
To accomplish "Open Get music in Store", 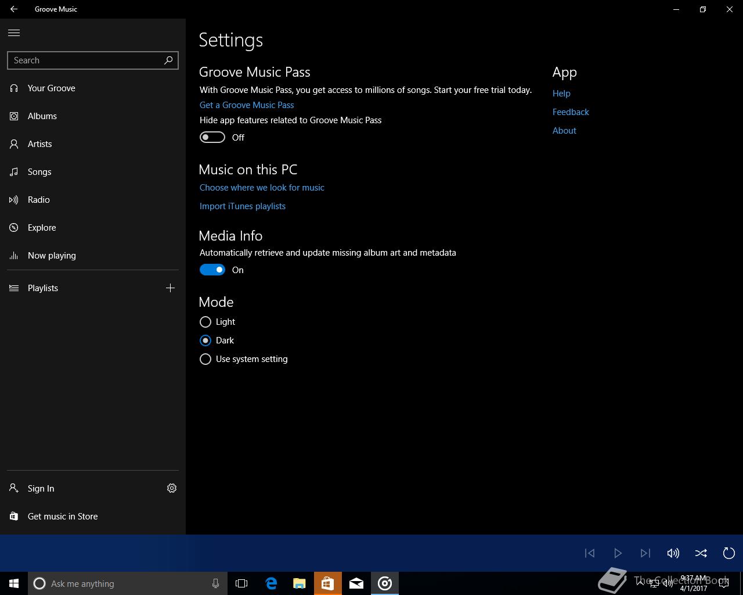I will [x=93, y=517].
